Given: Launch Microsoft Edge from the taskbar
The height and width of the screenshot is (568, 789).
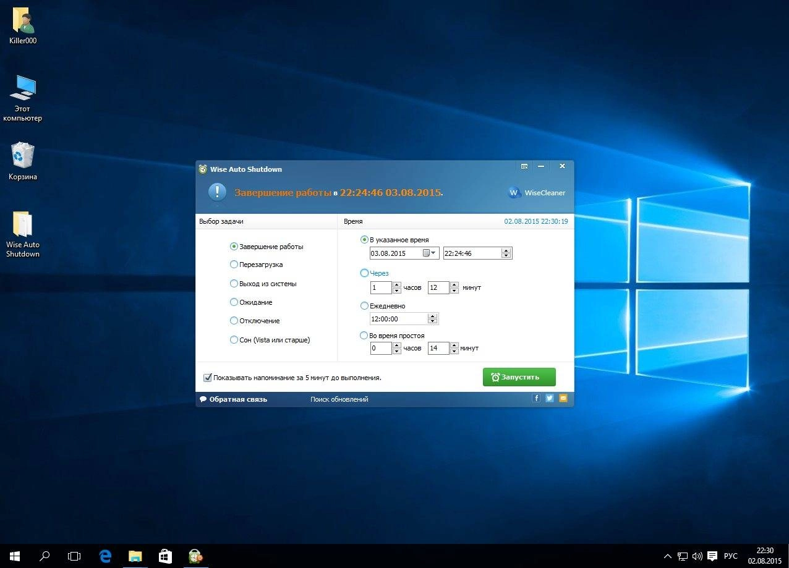Looking at the screenshot, I should [105, 556].
